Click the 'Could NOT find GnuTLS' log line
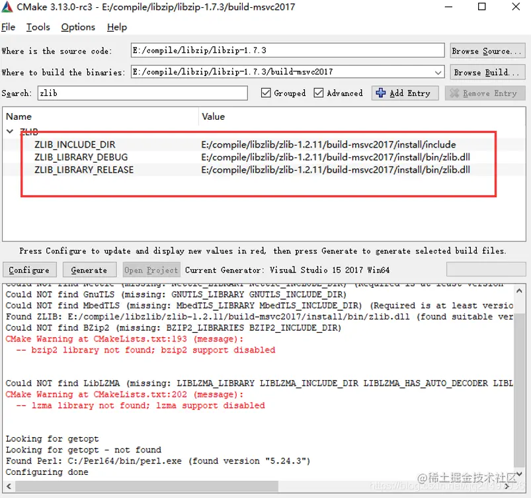Image resolution: width=531 pixels, height=498 pixels. 176,294
